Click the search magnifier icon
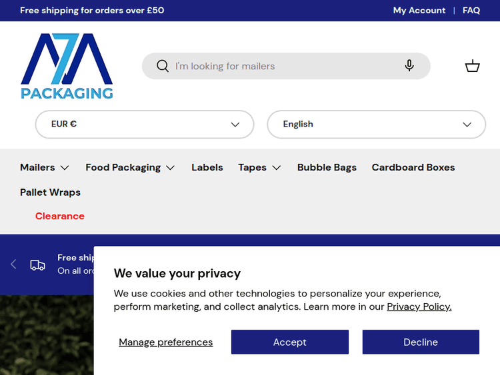The width and height of the screenshot is (500, 375). [163, 66]
